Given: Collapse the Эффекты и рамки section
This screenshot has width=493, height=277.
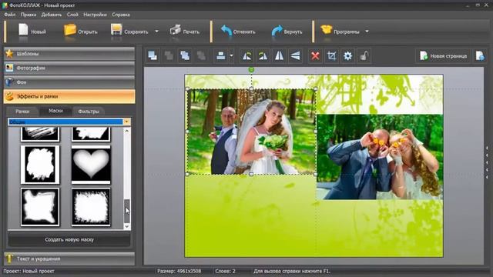Looking at the screenshot, I should point(69,96).
